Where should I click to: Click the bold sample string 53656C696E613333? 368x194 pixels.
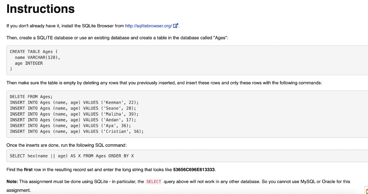pos(194,170)
